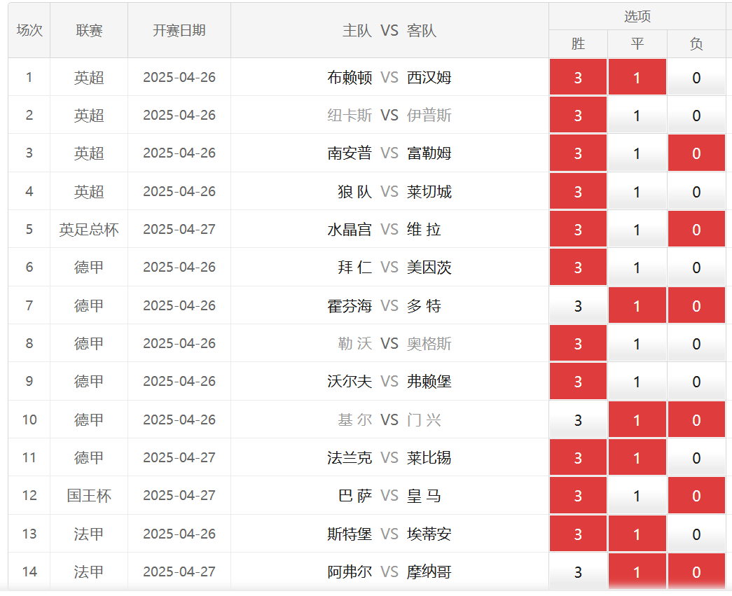The width and height of the screenshot is (732, 596).
Task: Toggle 胜 (3) for 水晶宫 VS 维拉
Action: (578, 229)
